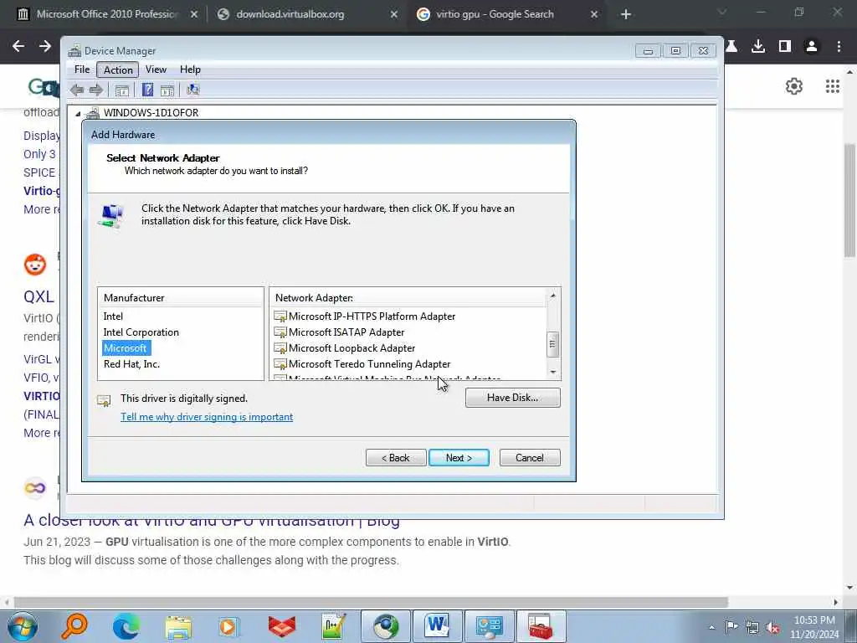Close the download.virtualbox.org tab
The image size is (857, 643).
393,15
